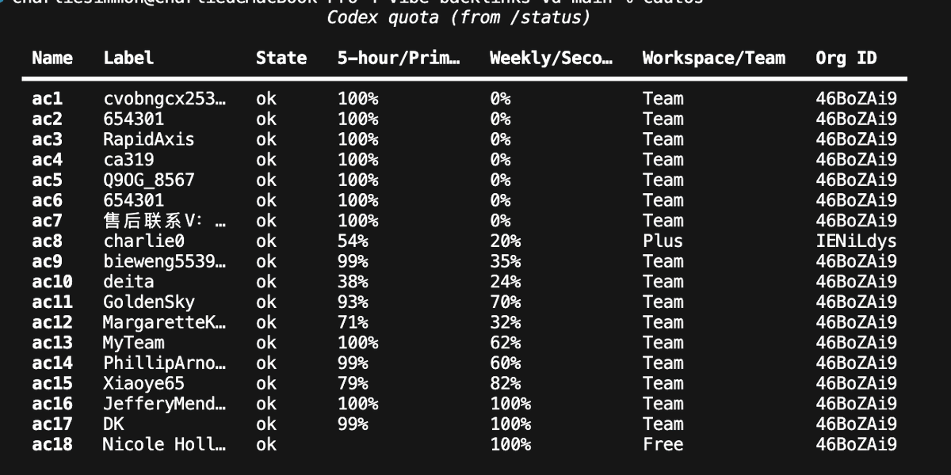Select the IENiLdys org ID
This screenshot has height=475, width=951.
[x=856, y=241]
